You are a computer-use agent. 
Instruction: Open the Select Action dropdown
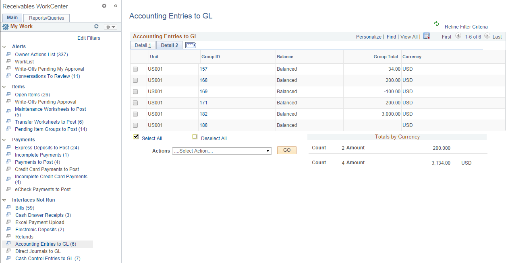(222, 151)
